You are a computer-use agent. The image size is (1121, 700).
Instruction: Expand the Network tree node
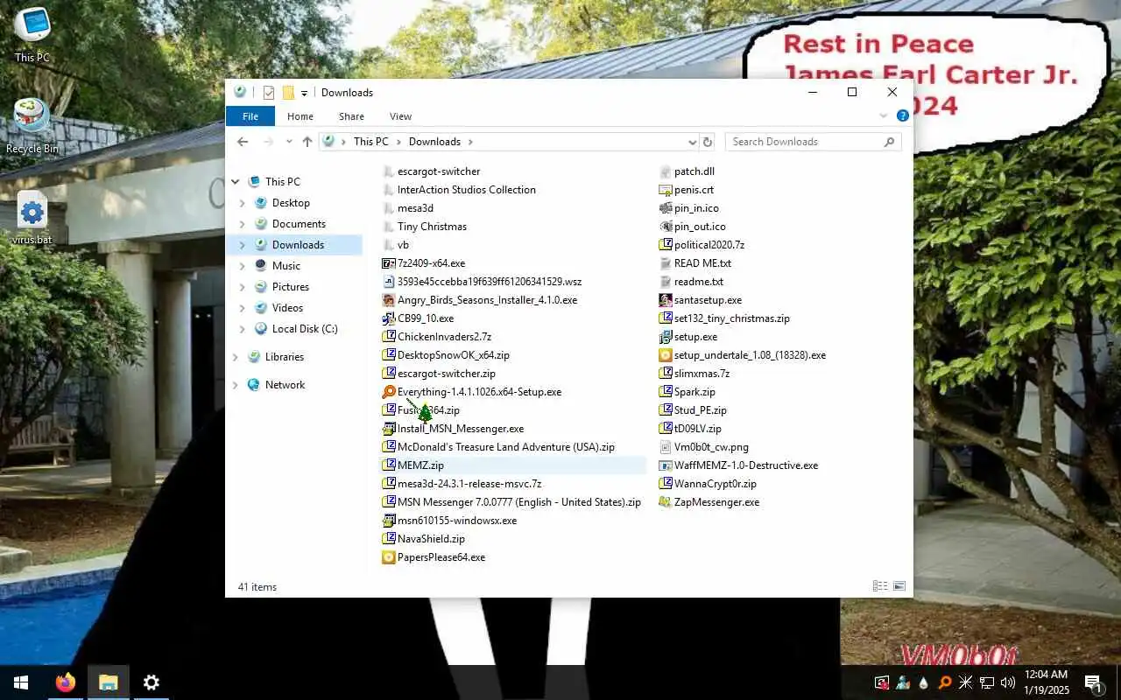(235, 385)
